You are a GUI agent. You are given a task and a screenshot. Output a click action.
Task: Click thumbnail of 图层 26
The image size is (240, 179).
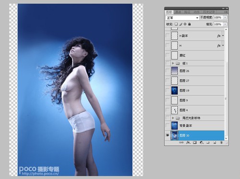coord(174,71)
